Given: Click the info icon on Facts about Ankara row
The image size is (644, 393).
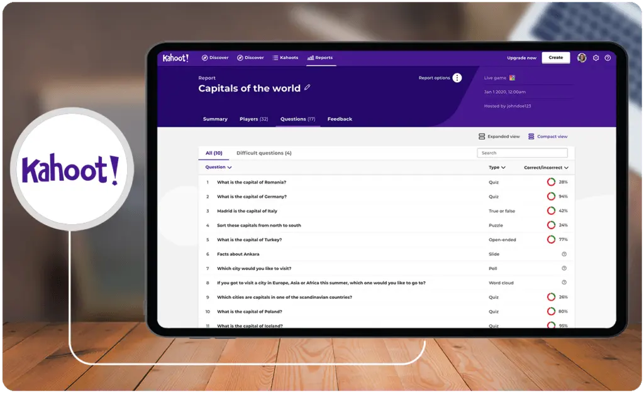Looking at the screenshot, I should click(564, 254).
